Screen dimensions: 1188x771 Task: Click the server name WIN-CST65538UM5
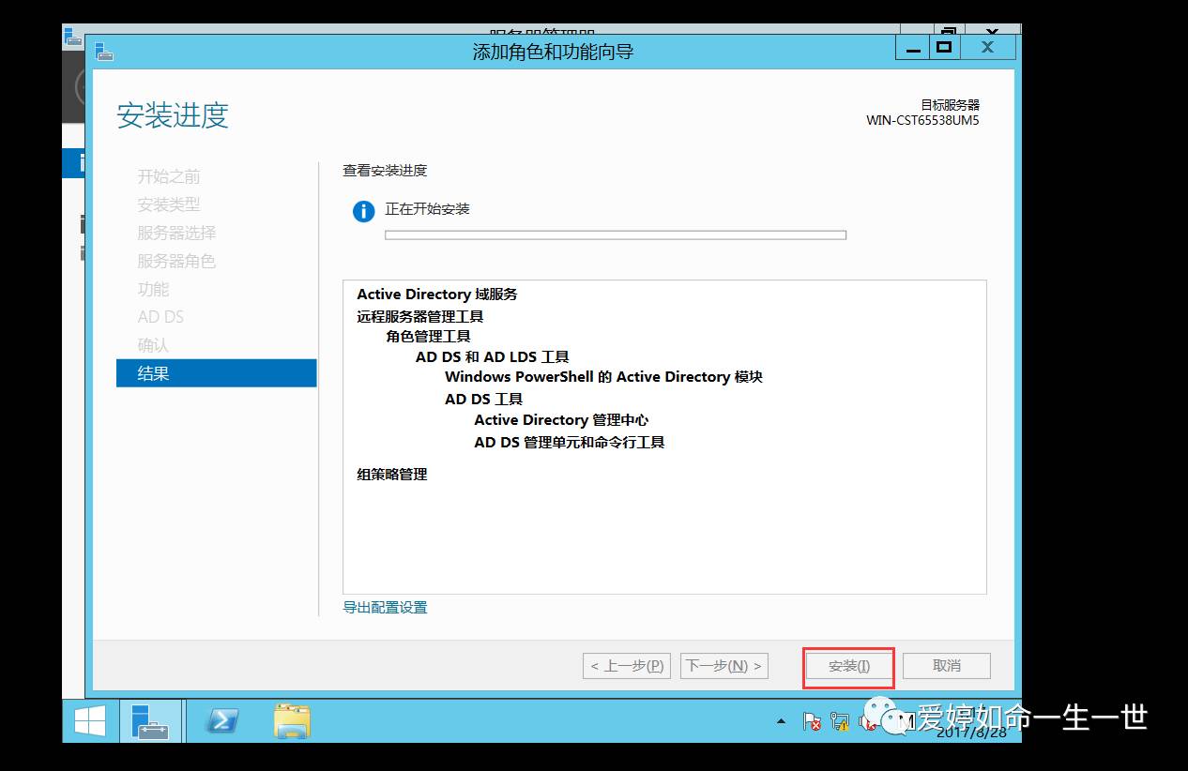(922, 120)
